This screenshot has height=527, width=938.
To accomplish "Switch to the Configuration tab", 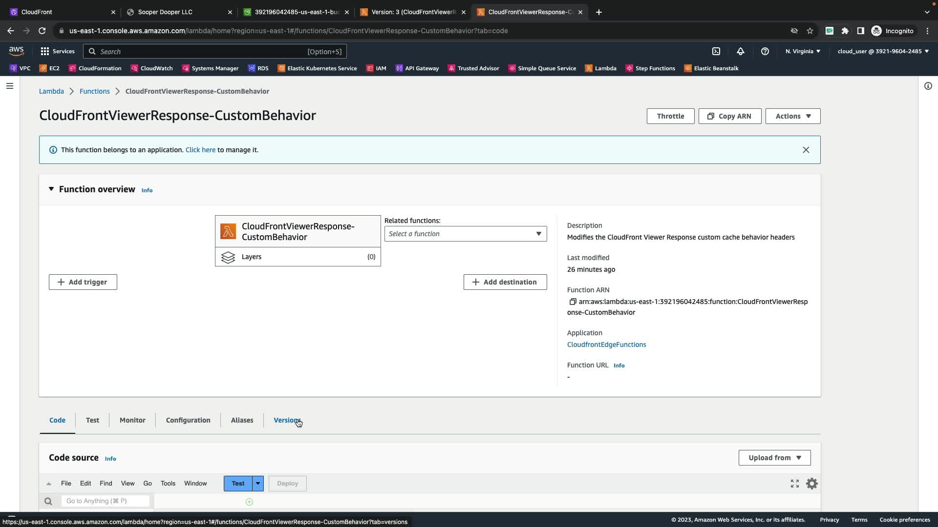I will tap(188, 420).
